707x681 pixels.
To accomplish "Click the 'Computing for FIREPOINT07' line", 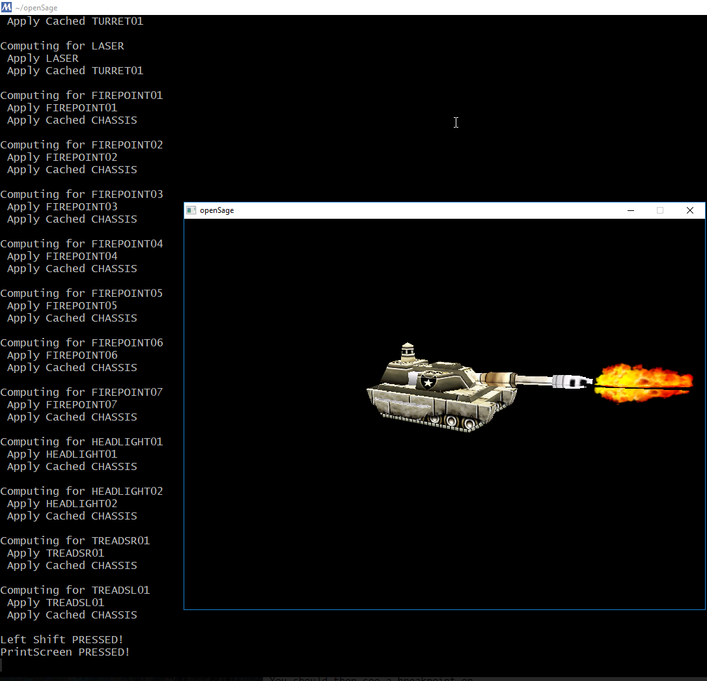I will [81, 393].
